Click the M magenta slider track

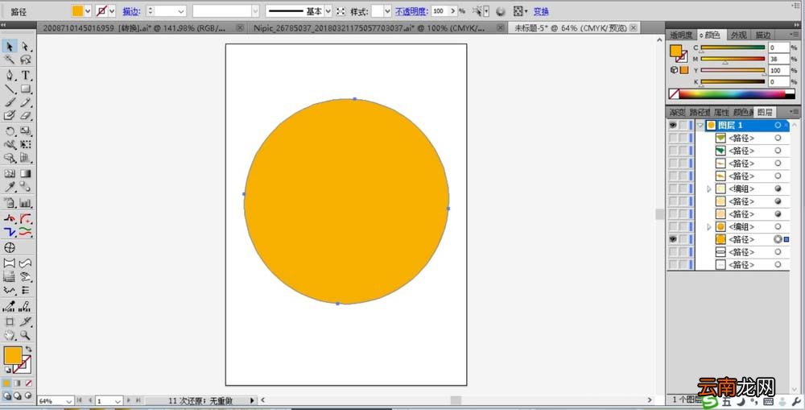pos(733,59)
